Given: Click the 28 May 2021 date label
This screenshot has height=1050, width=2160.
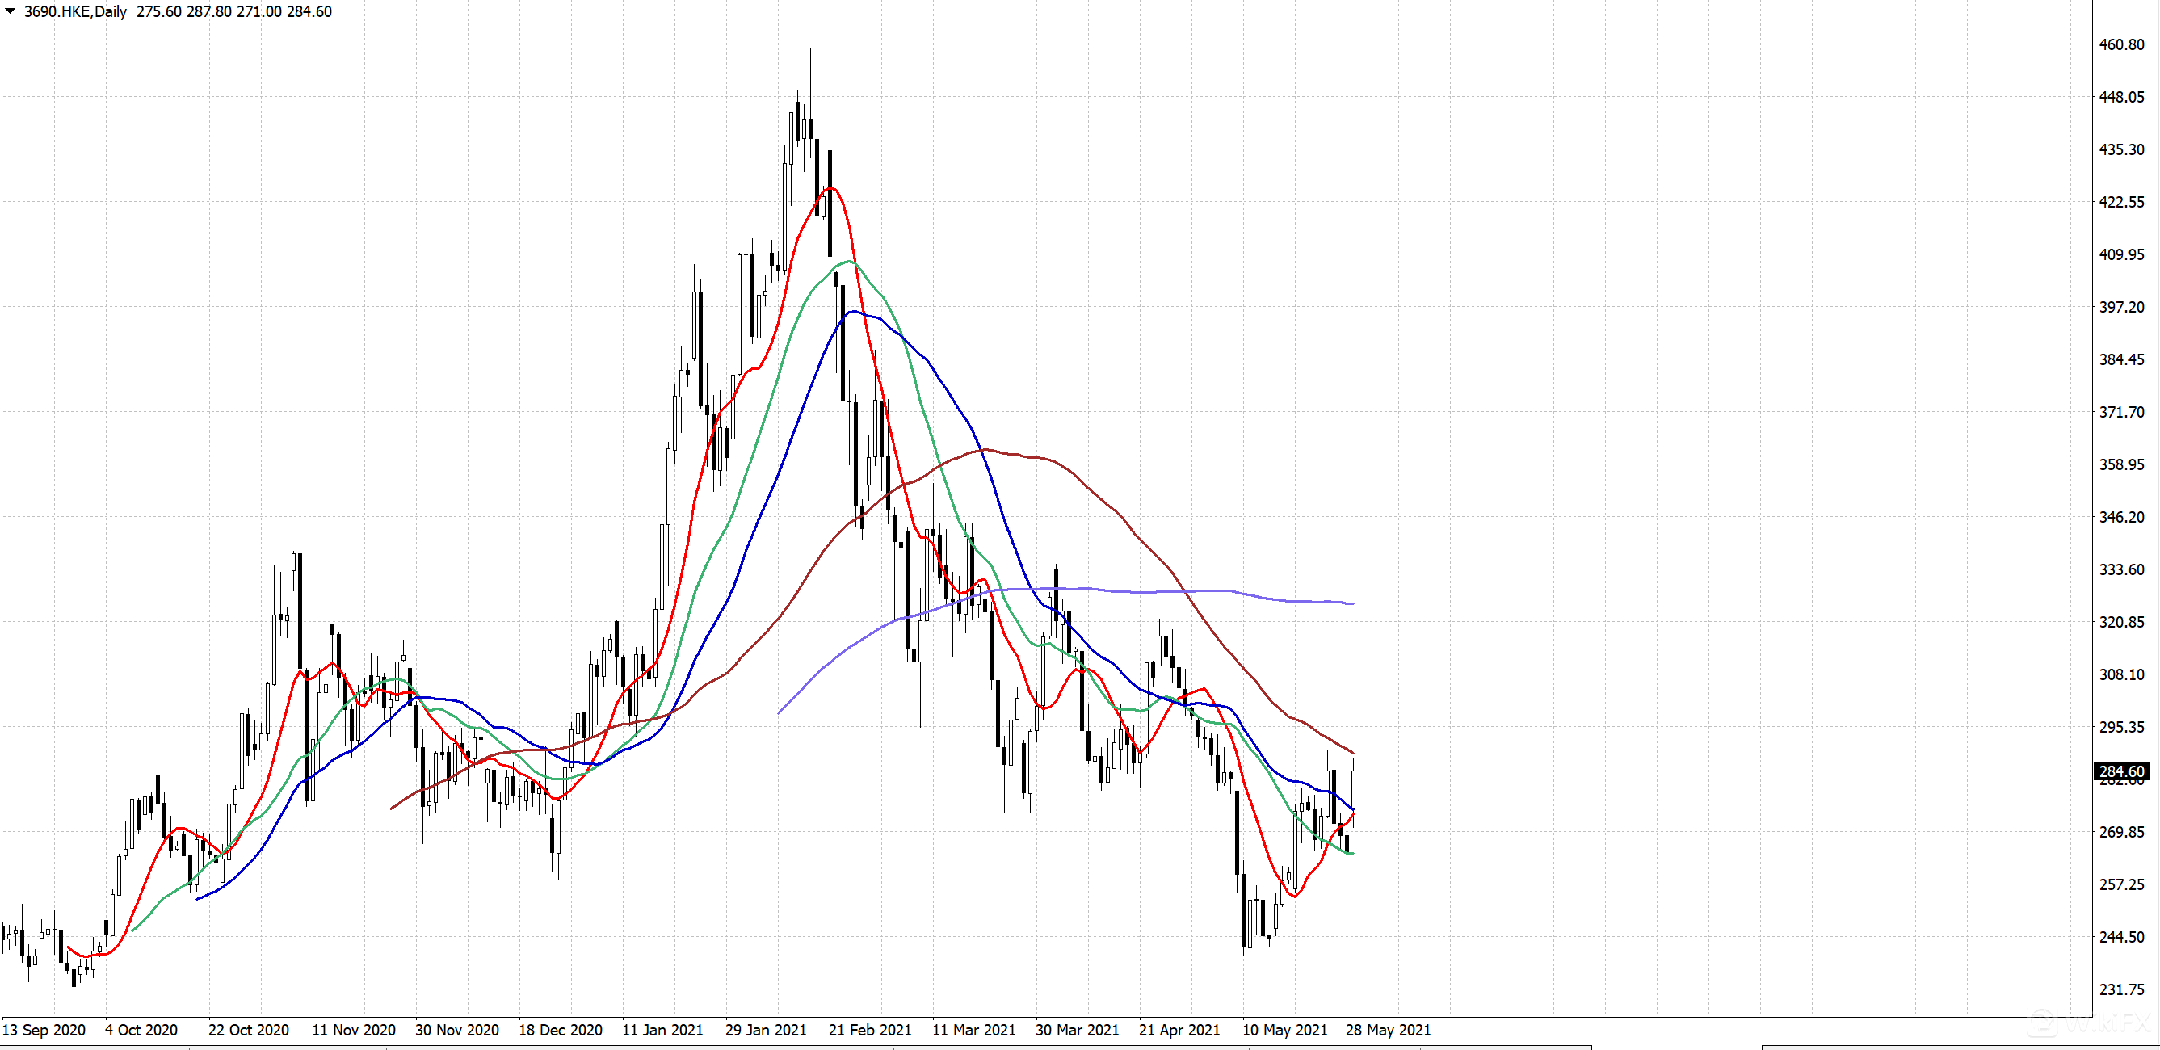Looking at the screenshot, I should tap(1388, 1030).
